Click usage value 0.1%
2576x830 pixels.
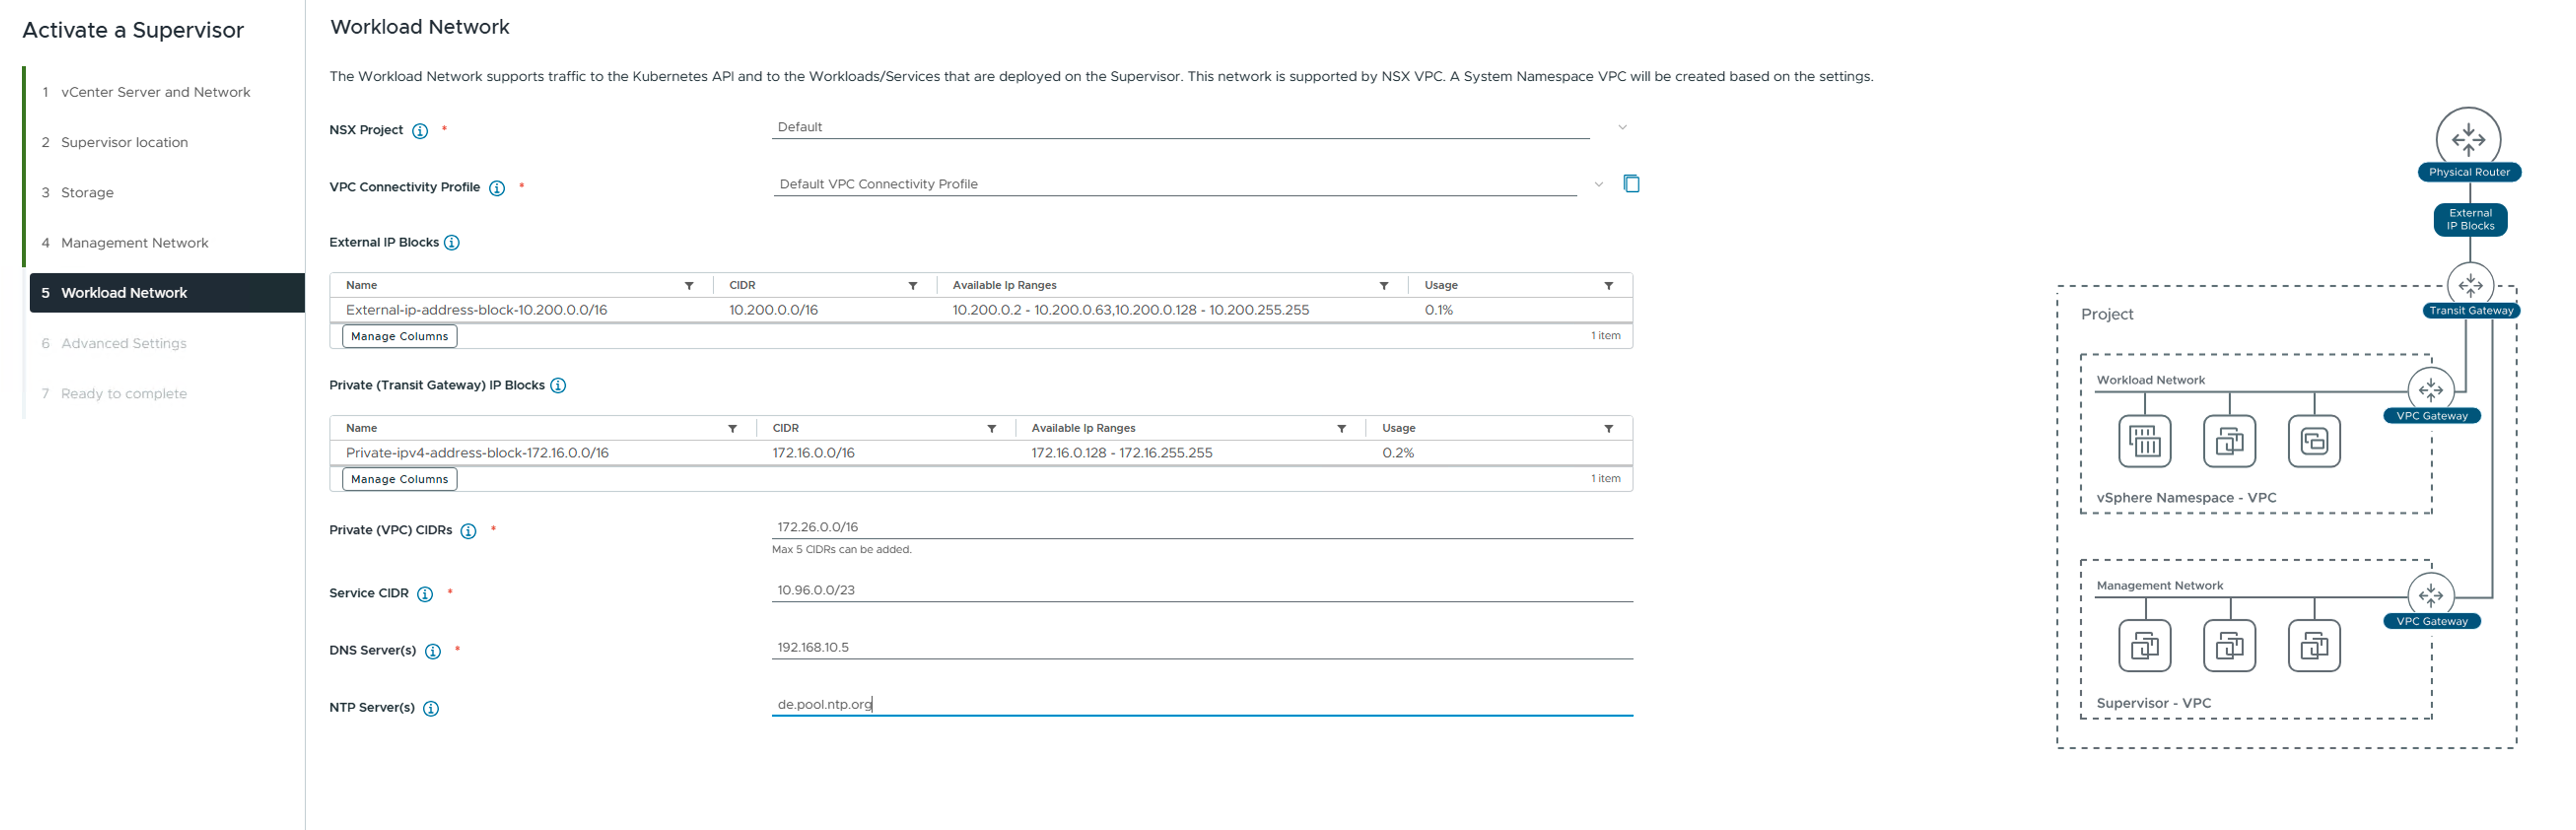tap(1438, 310)
